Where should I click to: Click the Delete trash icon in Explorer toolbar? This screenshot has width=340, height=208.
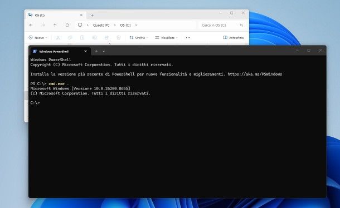(x=119, y=38)
